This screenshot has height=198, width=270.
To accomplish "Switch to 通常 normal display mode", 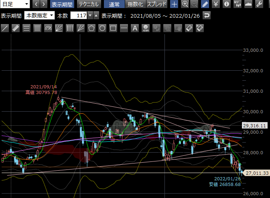I will click(114, 4).
